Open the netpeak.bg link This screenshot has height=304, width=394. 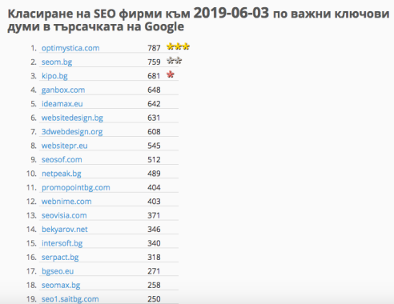pos(62,174)
